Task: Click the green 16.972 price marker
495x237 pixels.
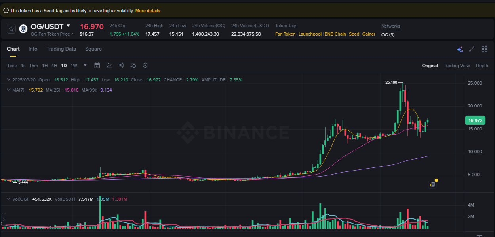Action: pyautogui.click(x=475, y=120)
